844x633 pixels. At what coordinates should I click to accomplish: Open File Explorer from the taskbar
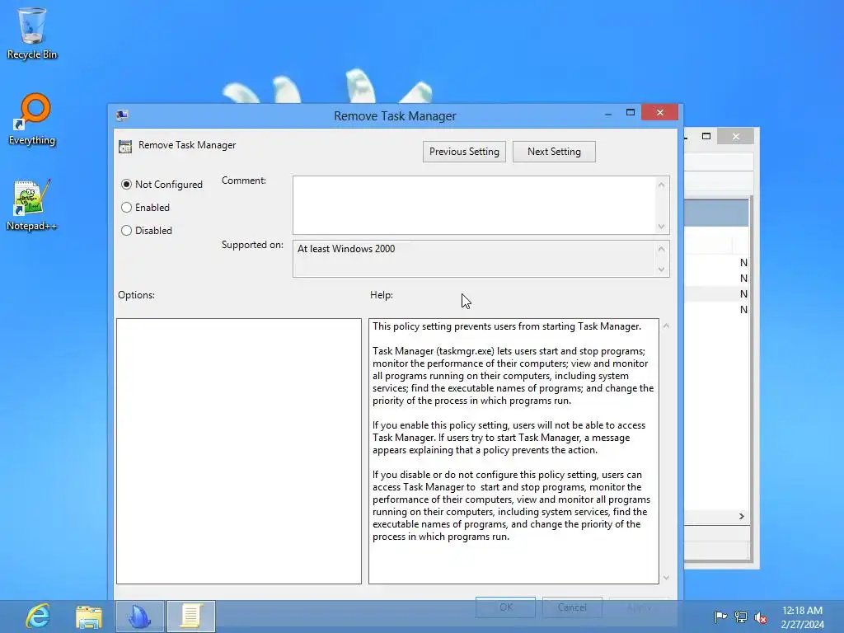click(89, 617)
